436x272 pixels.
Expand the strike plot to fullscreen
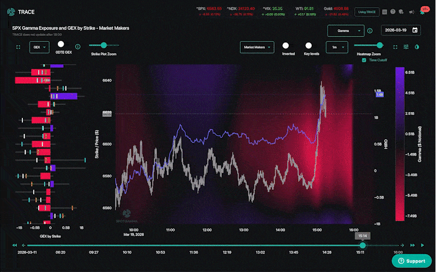point(18,47)
